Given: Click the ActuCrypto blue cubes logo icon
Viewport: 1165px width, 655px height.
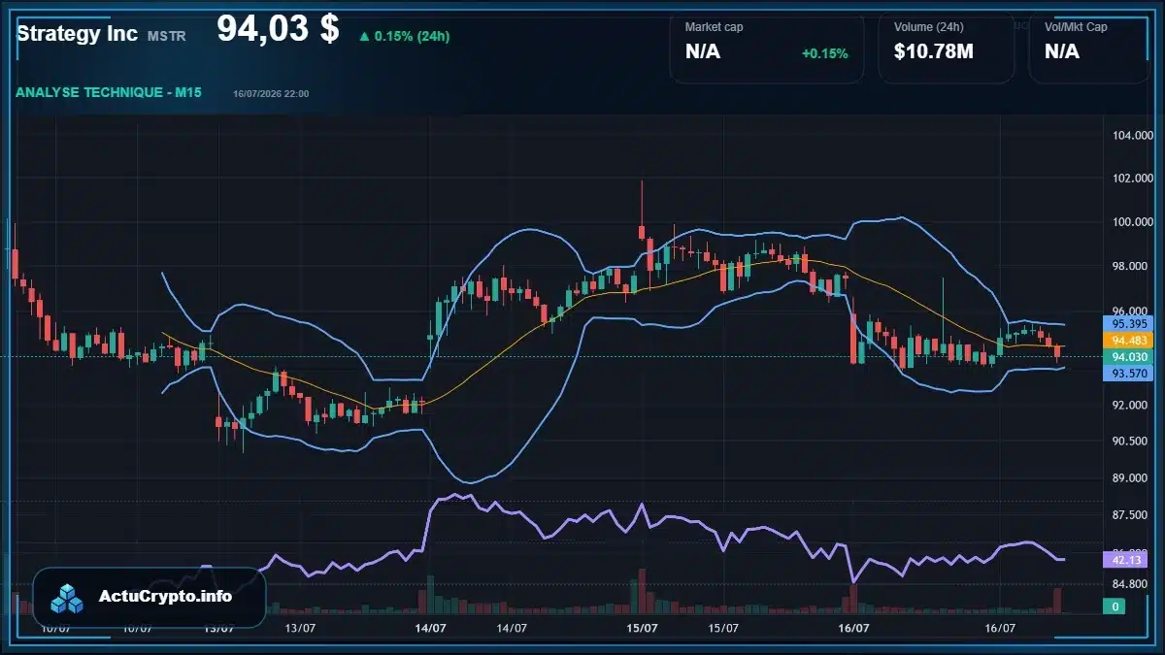Looking at the screenshot, I should [68, 598].
